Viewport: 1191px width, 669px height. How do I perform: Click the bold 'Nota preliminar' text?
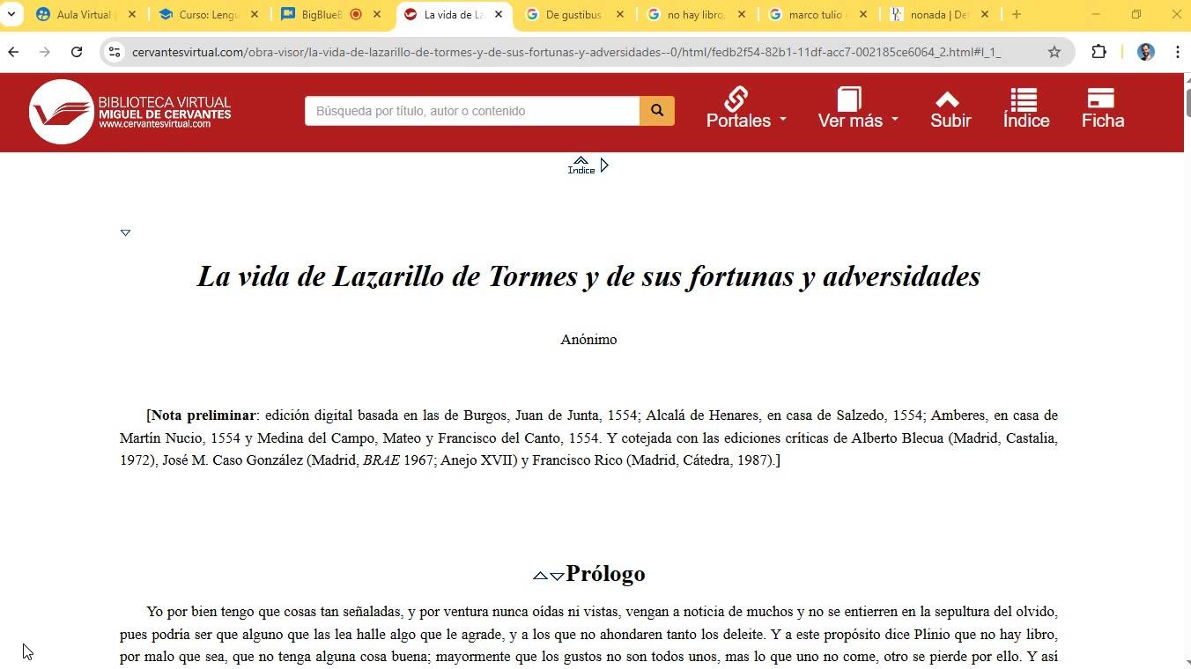(x=203, y=415)
